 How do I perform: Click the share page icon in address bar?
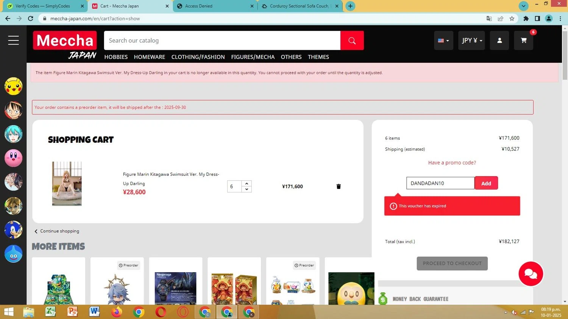(501, 19)
